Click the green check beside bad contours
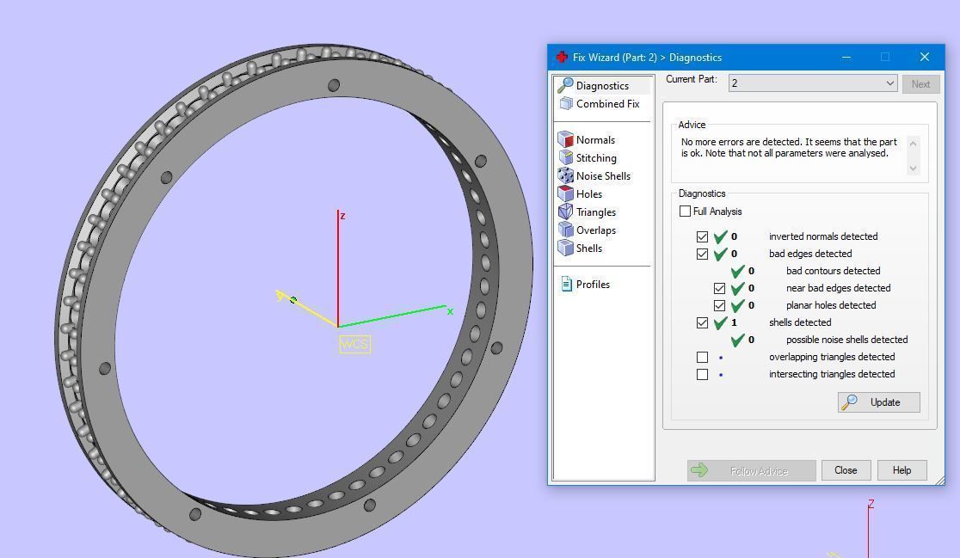The height and width of the screenshot is (558, 960). point(738,271)
